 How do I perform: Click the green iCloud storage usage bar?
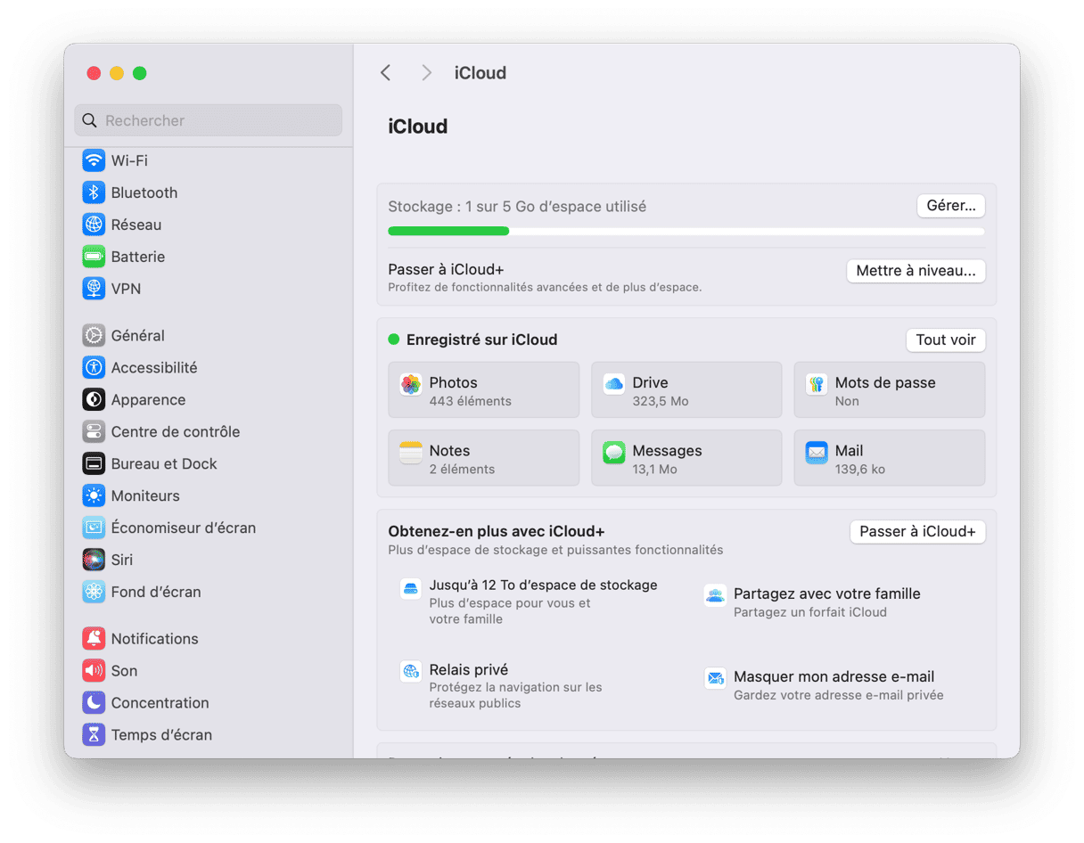448,232
